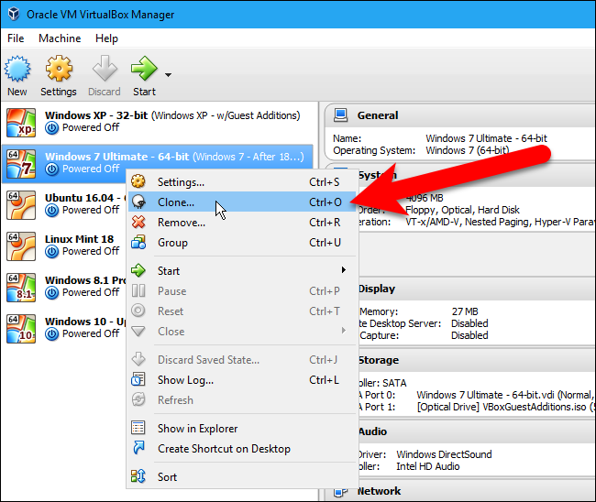
Task: Click the Discard Saved State arrow icon
Action: 138,359
